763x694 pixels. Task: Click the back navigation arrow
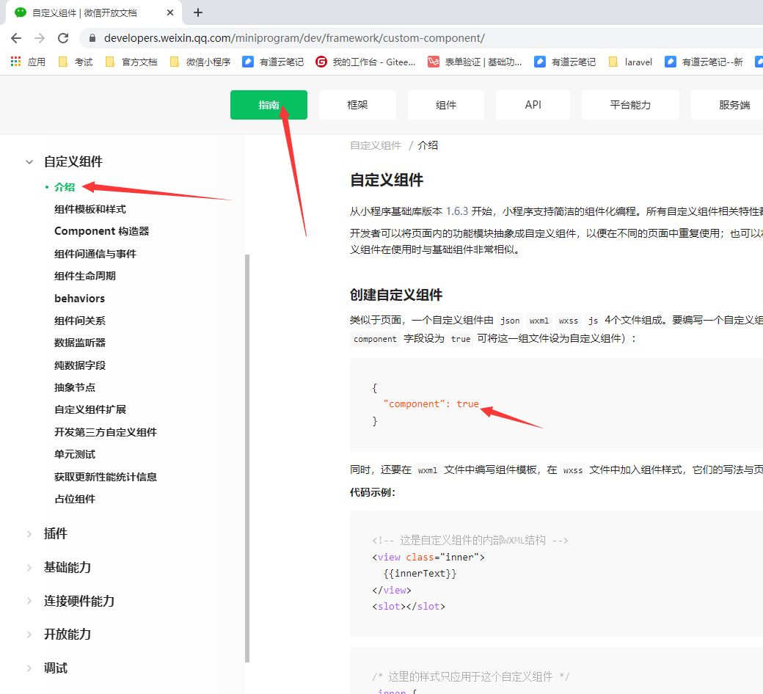16,37
